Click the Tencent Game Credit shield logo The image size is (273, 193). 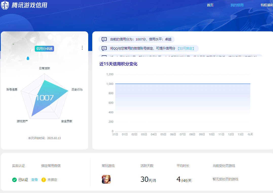(x=5, y=5)
